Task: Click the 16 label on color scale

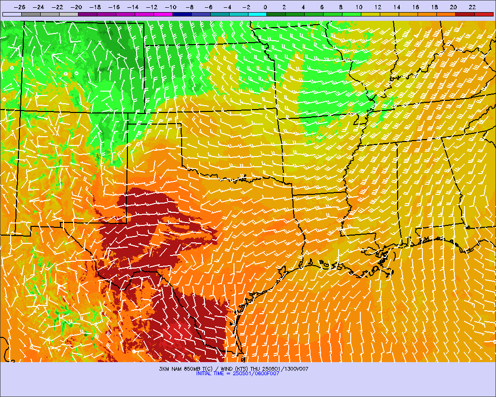Action: [416, 7]
